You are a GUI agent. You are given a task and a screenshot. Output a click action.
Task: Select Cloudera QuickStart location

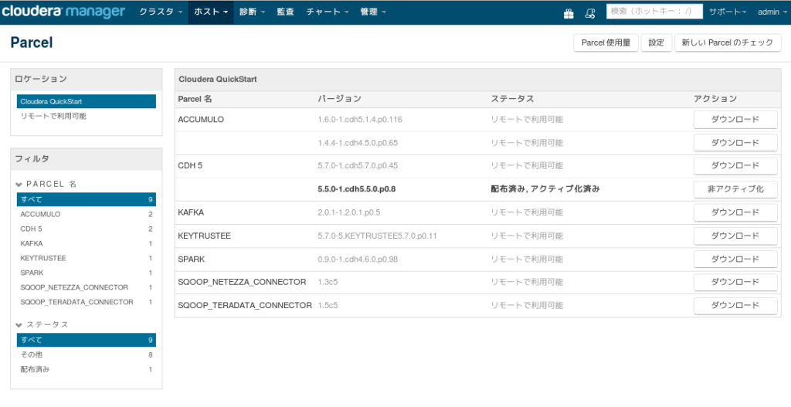pyautogui.click(x=87, y=101)
